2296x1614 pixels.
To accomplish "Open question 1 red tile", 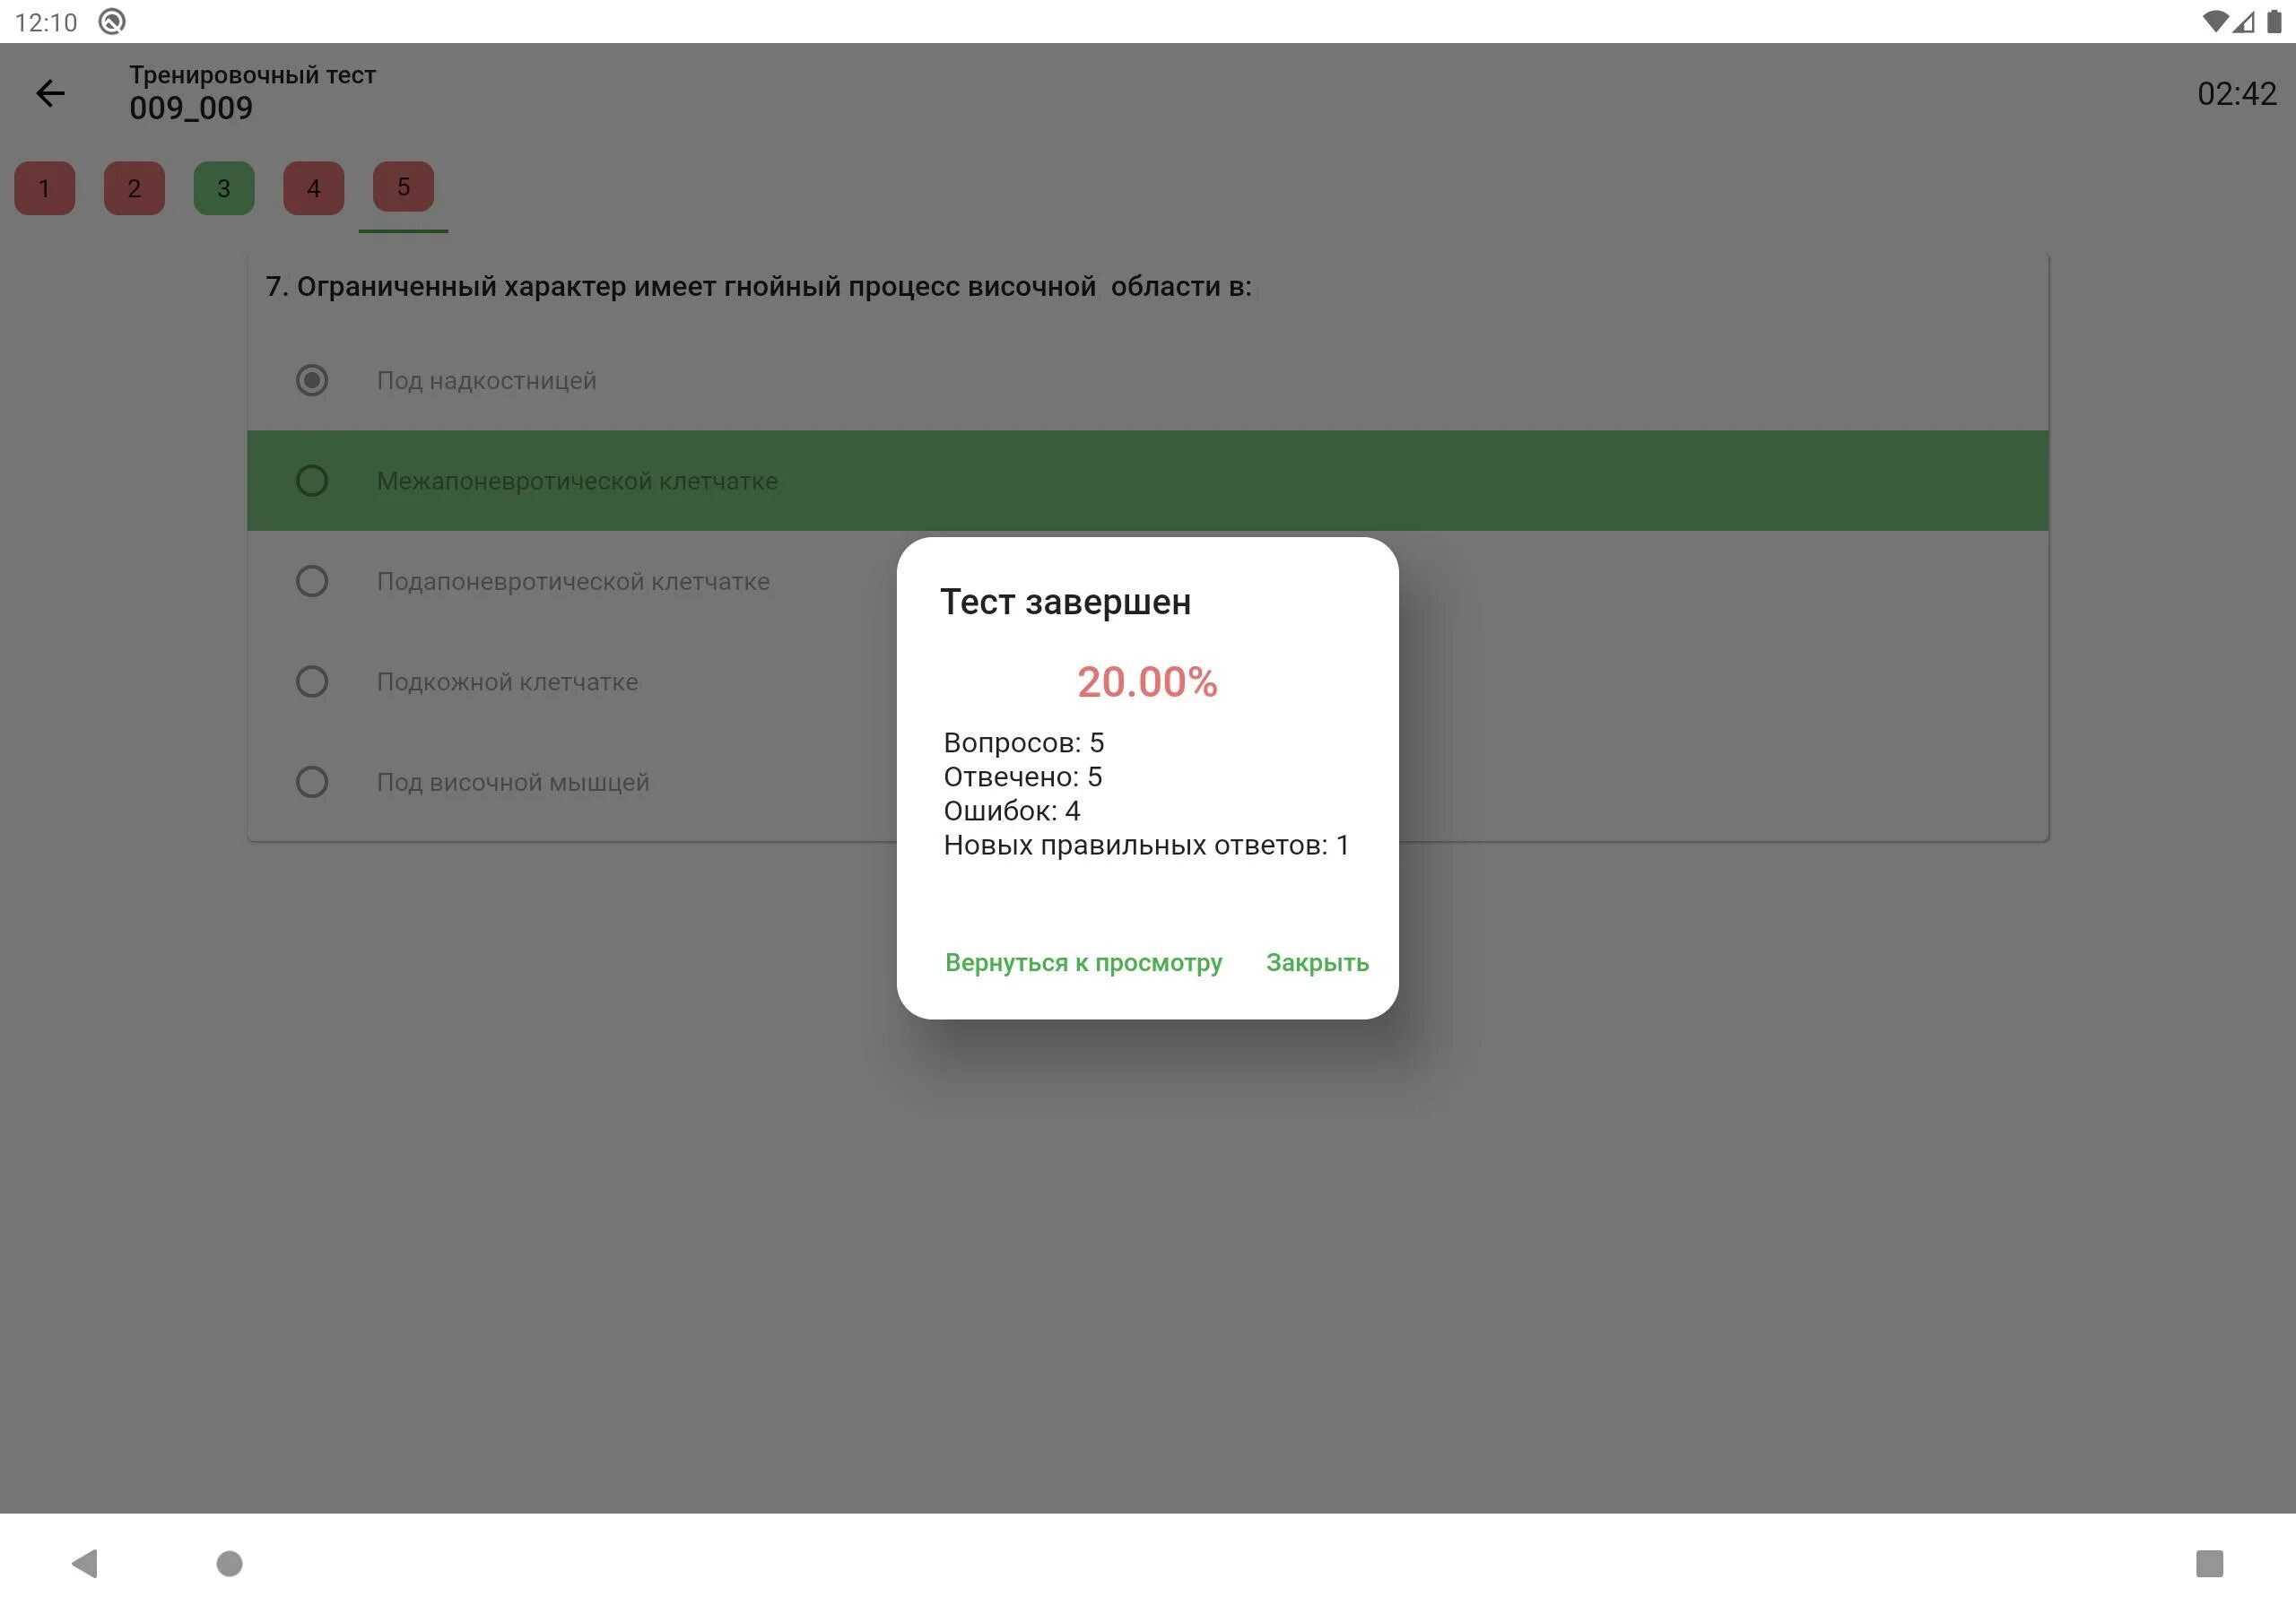I will pos(44,188).
